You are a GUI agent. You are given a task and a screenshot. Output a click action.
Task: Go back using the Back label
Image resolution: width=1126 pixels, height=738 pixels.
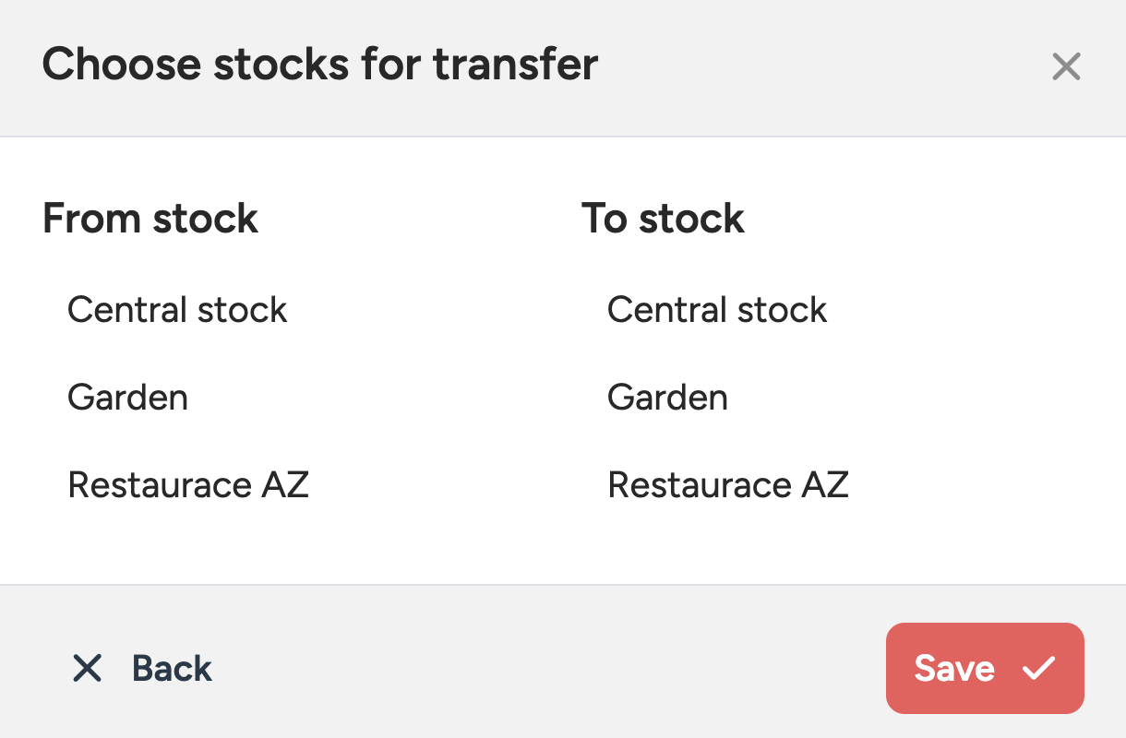[172, 668]
